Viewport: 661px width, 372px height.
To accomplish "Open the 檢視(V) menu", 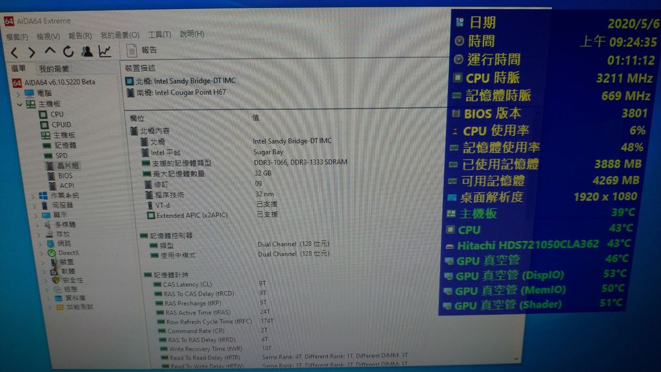I will click(x=48, y=37).
